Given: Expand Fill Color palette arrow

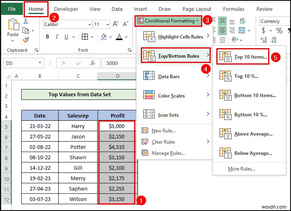Looking at the screenshot, I should pyautogui.click(x=111, y=37).
